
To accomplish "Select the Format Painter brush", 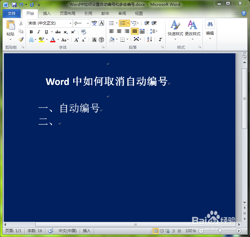I will pos(21,39).
